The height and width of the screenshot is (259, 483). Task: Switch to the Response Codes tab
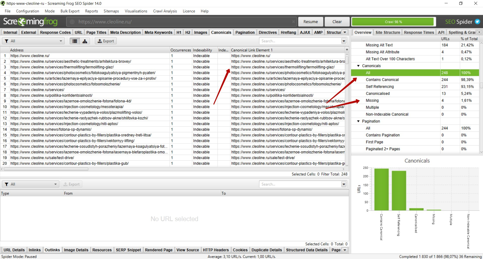pyautogui.click(x=55, y=32)
